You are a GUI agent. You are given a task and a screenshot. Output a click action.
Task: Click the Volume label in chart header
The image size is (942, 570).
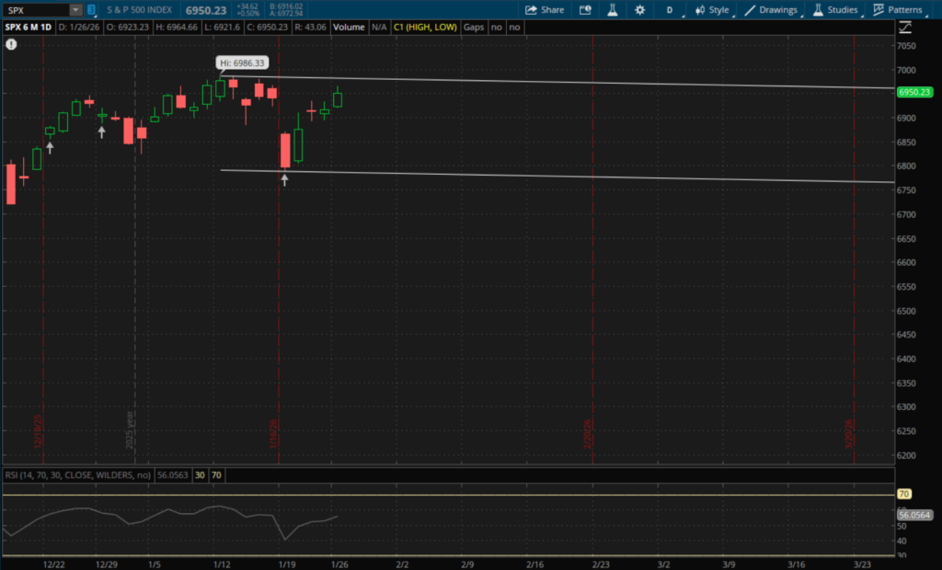349,28
